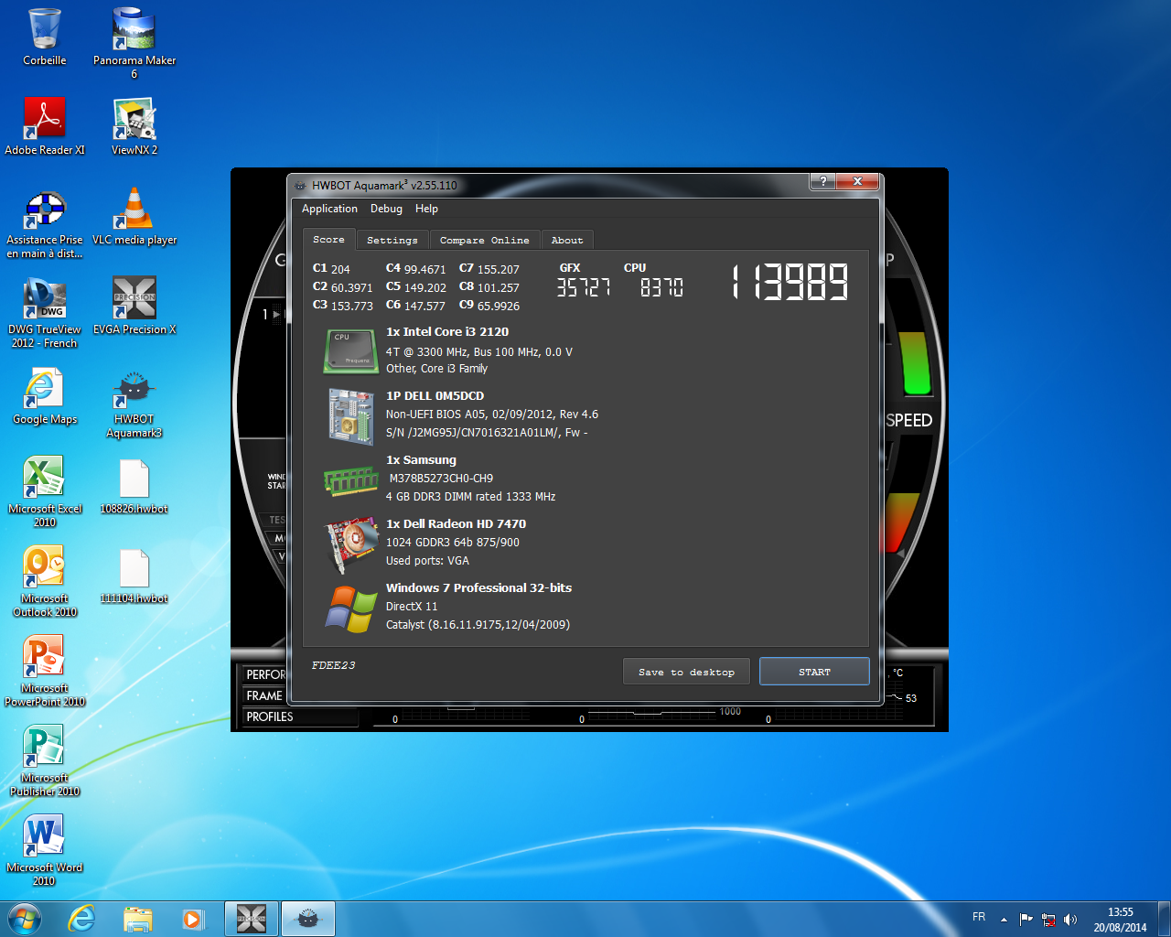Click the 'Catalyst (8.16.11.9175,12/04/2009)' line

click(x=478, y=625)
